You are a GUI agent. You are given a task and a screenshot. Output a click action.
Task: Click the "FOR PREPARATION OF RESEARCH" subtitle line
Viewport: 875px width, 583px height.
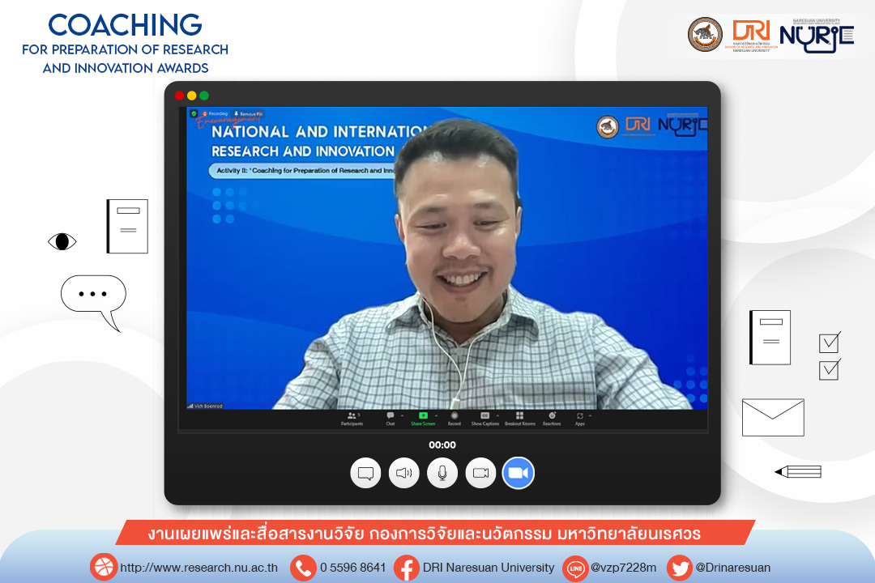pyautogui.click(x=125, y=49)
